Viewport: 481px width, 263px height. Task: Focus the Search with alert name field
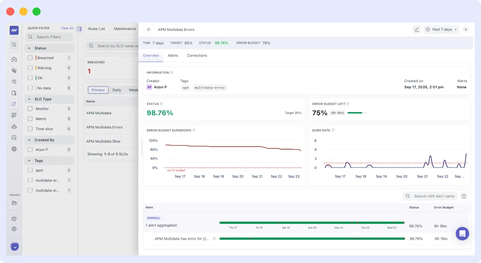(x=430, y=196)
